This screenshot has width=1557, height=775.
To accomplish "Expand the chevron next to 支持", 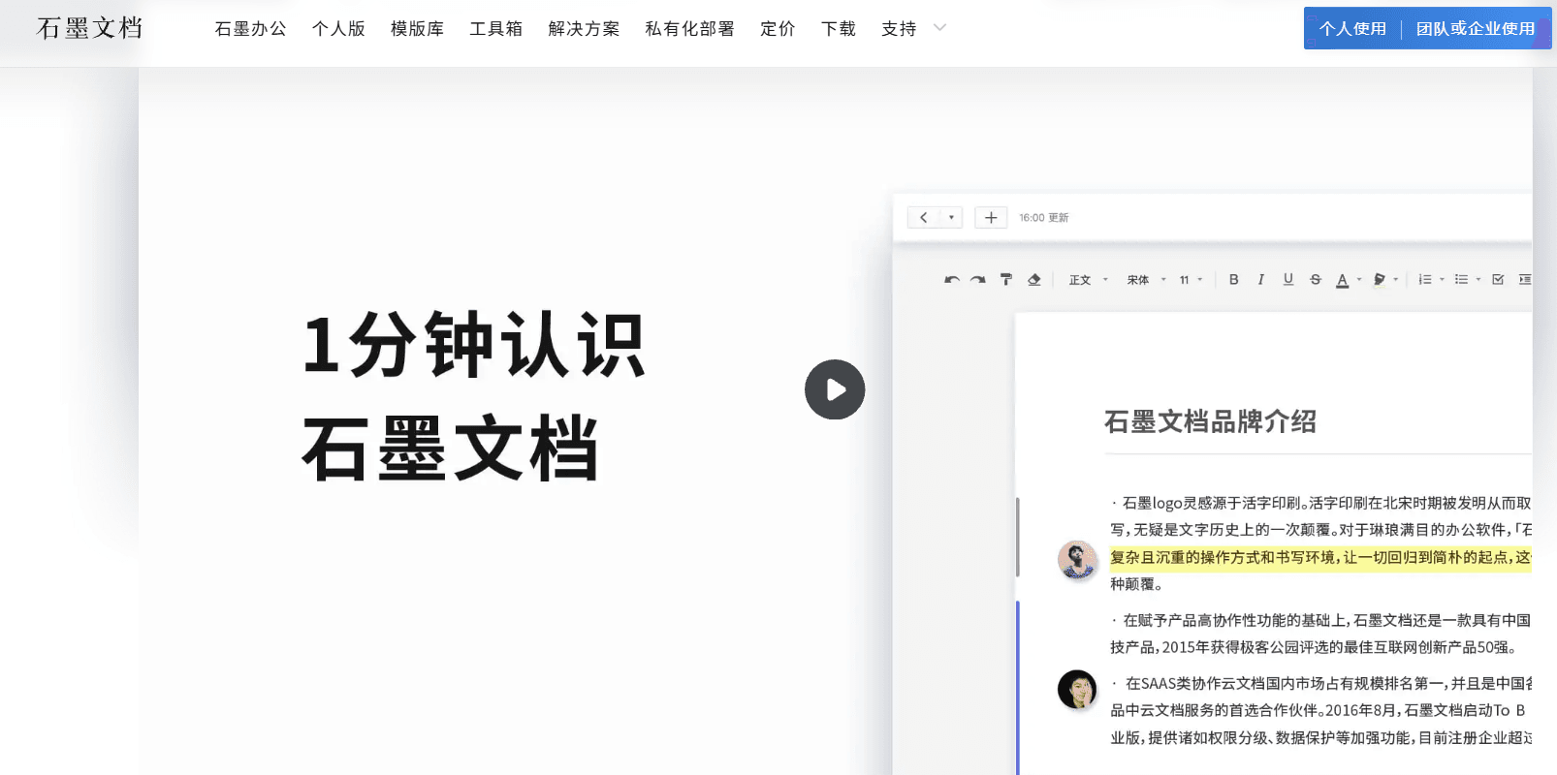I will click(x=939, y=28).
